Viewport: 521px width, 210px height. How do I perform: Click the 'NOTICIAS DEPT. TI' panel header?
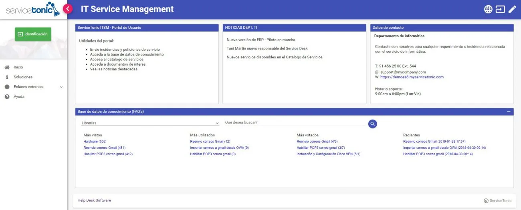(x=294, y=28)
